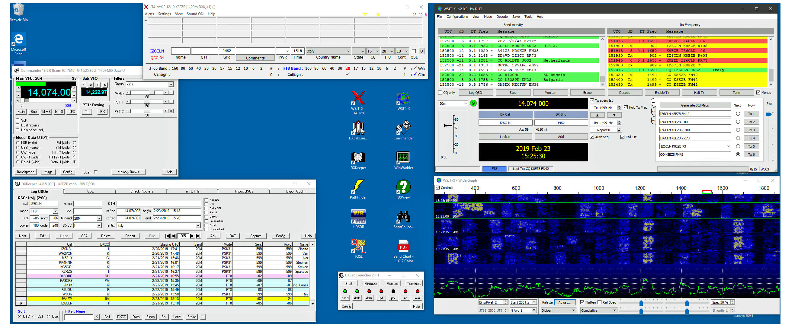Screen dimensions: 798x328
Task: Clear the DXKeeper filter with X button
Action: point(97,317)
